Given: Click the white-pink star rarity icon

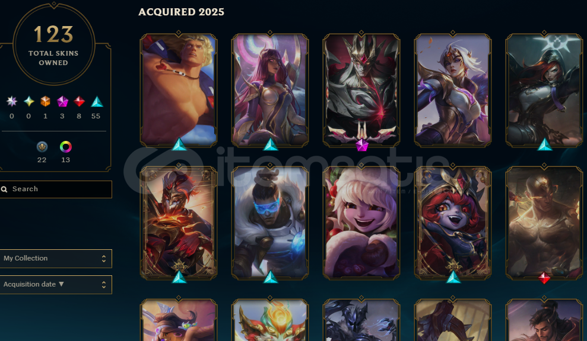Looking at the screenshot, I should (x=12, y=102).
